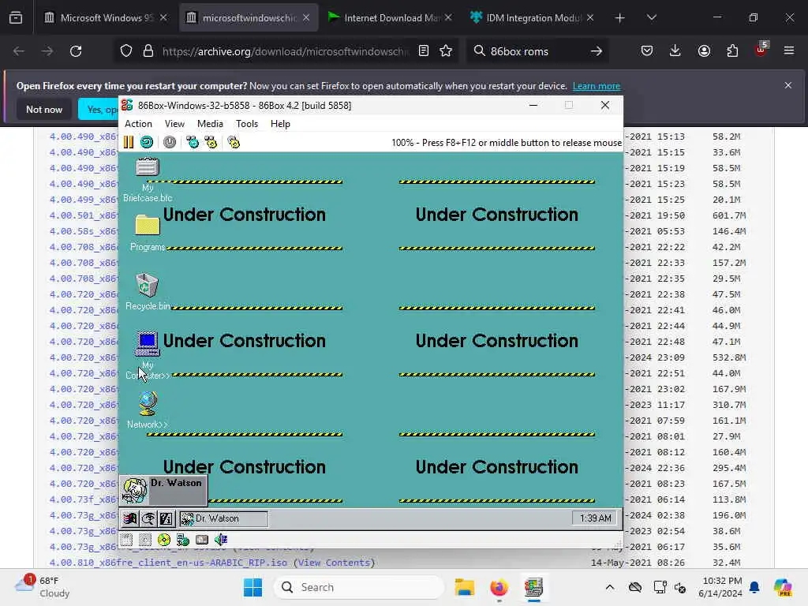
Task: Open the Media menu in 86Box
Action: pos(210,124)
